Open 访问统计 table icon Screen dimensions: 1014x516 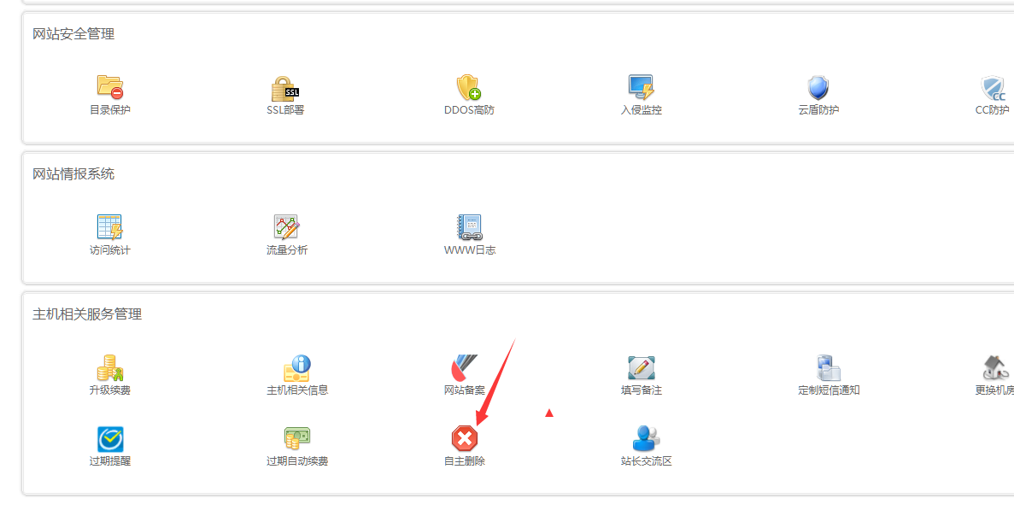pyautogui.click(x=110, y=227)
